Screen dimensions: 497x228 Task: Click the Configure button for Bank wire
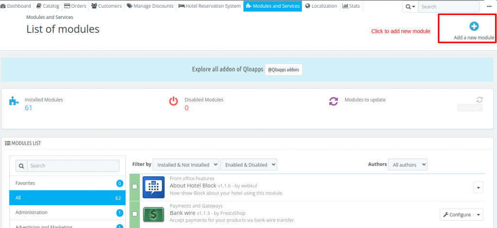pos(457,215)
